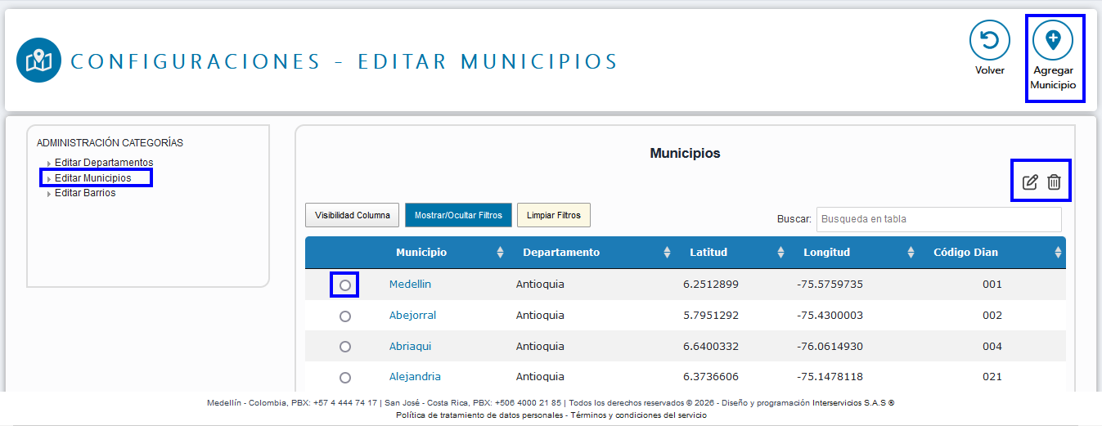
Task: Expand the Editar Barrios tree arrow
Action: coord(48,194)
